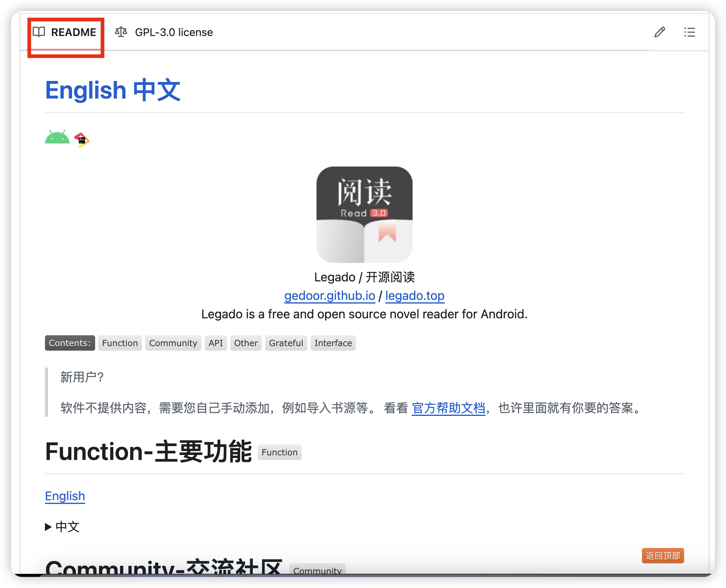Open the gedoor.github.io link

[330, 296]
